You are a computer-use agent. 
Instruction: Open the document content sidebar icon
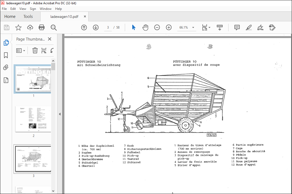(x=6, y=80)
